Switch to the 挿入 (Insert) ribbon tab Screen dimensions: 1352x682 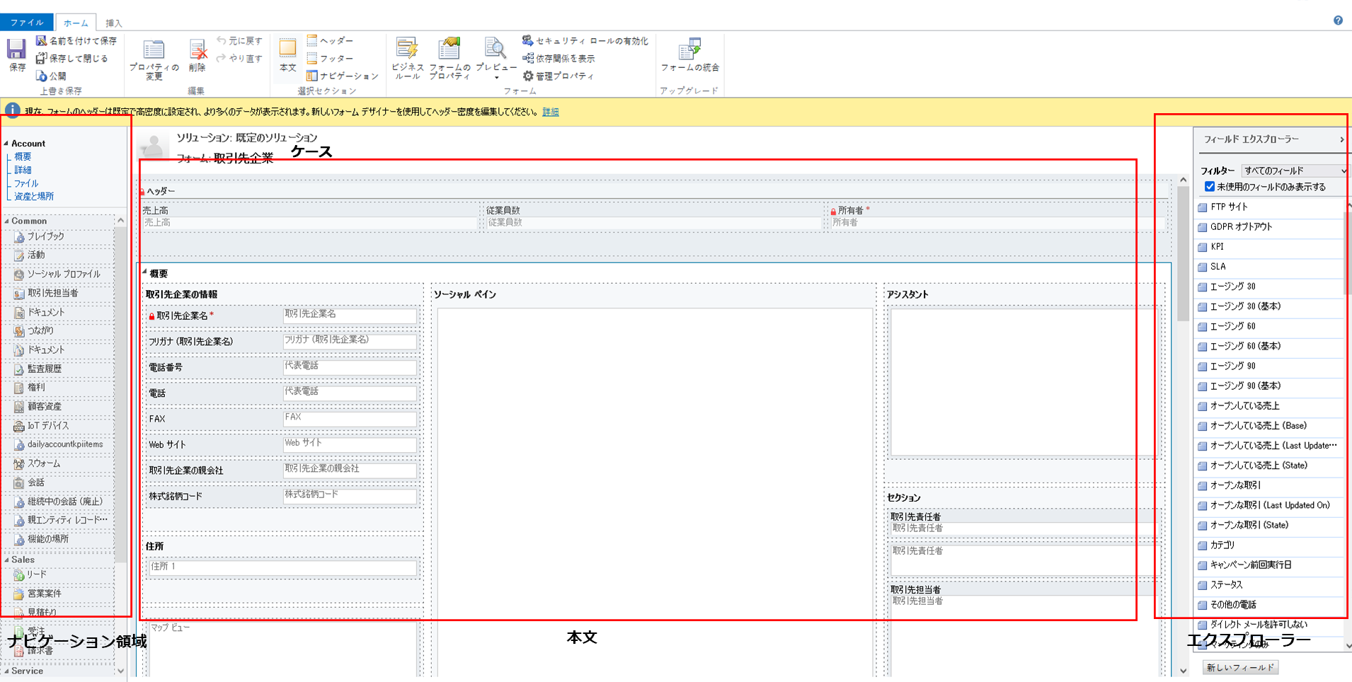(113, 23)
